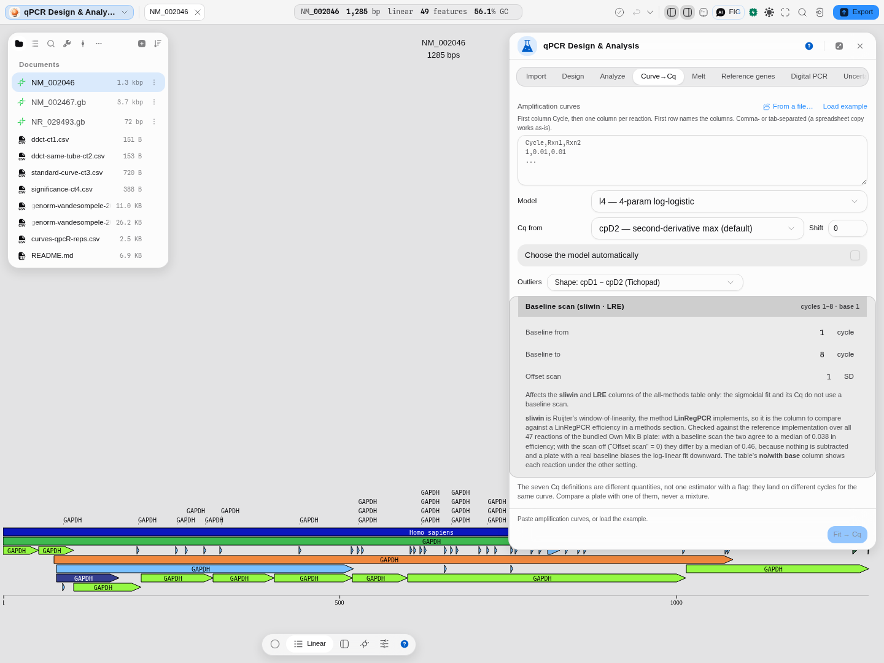The height and width of the screenshot is (663, 884).
Task: Click the Shift value input field
Action: point(847,228)
